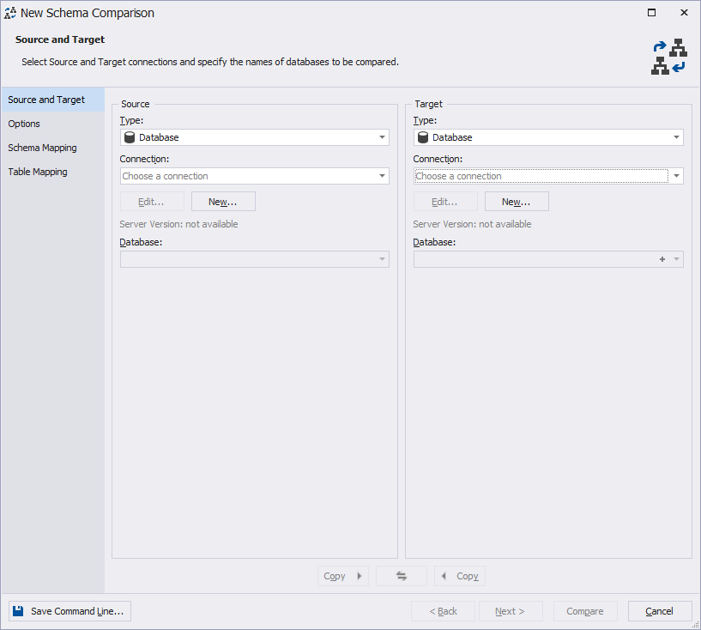Cancel the schema comparison wizard
The height and width of the screenshot is (630, 701).
pos(659,611)
